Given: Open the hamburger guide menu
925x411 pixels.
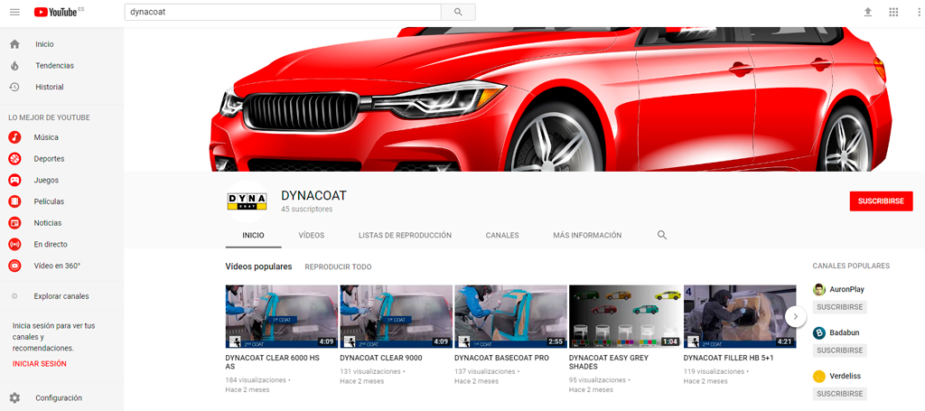Looking at the screenshot, I should (x=14, y=12).
